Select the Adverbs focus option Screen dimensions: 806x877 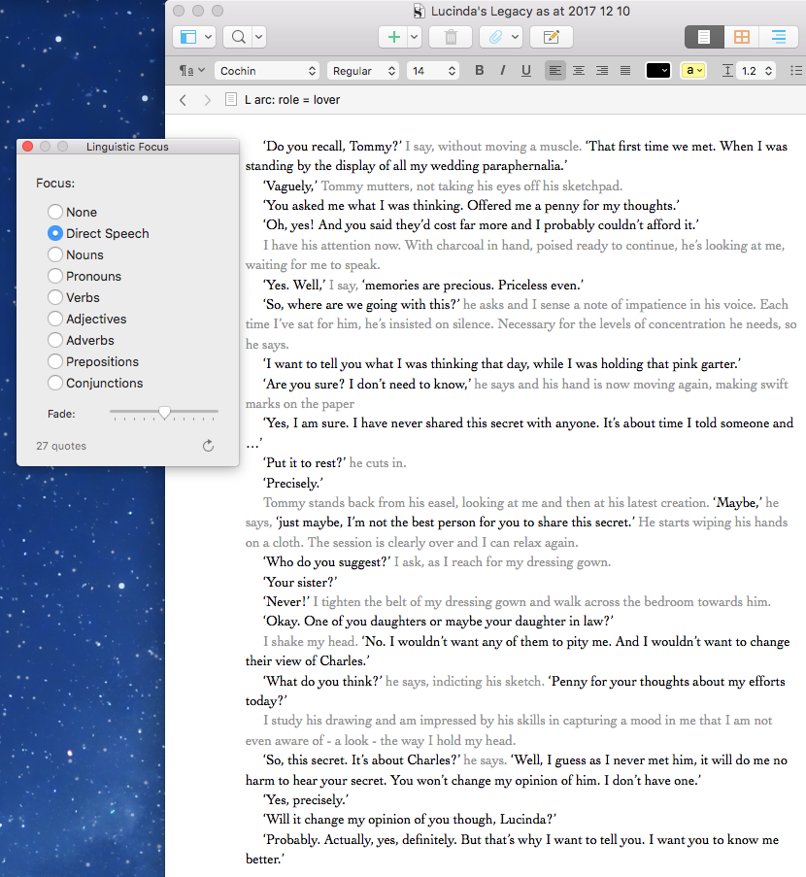54,340
